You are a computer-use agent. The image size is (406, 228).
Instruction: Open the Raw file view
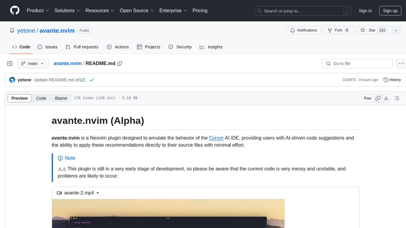[367, 98]
